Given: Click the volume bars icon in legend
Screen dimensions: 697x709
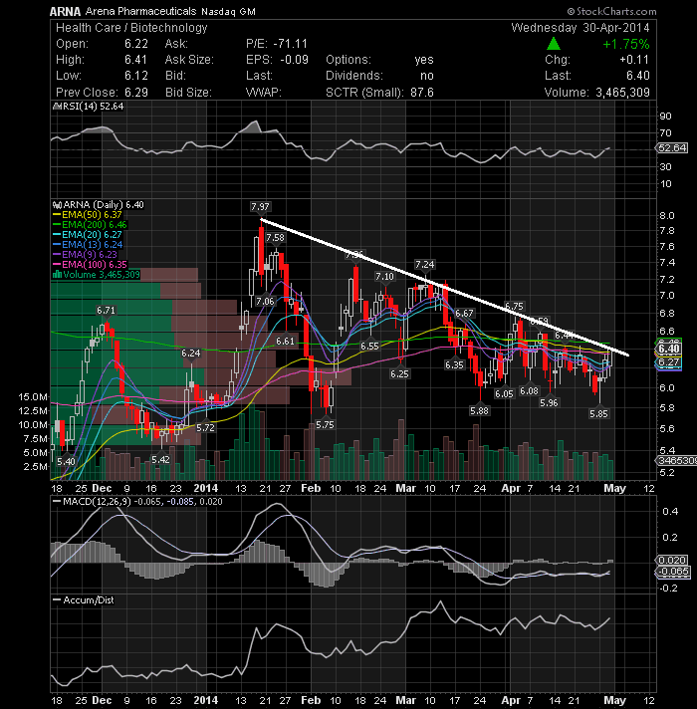Looking at the screenshot, I should pos(57,275).
